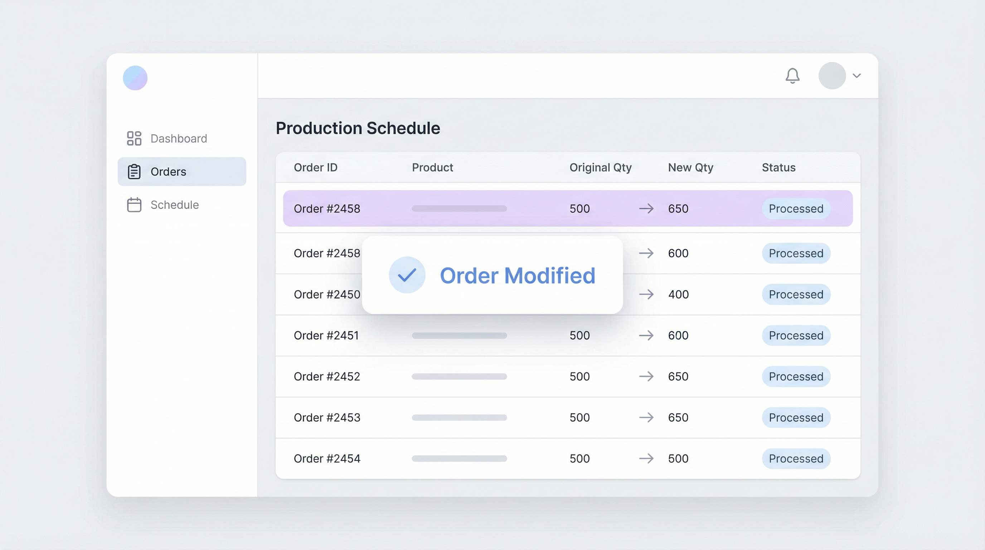985x550 pixels.
Task: Navigate to the Dashboard section
Action: 178,138
